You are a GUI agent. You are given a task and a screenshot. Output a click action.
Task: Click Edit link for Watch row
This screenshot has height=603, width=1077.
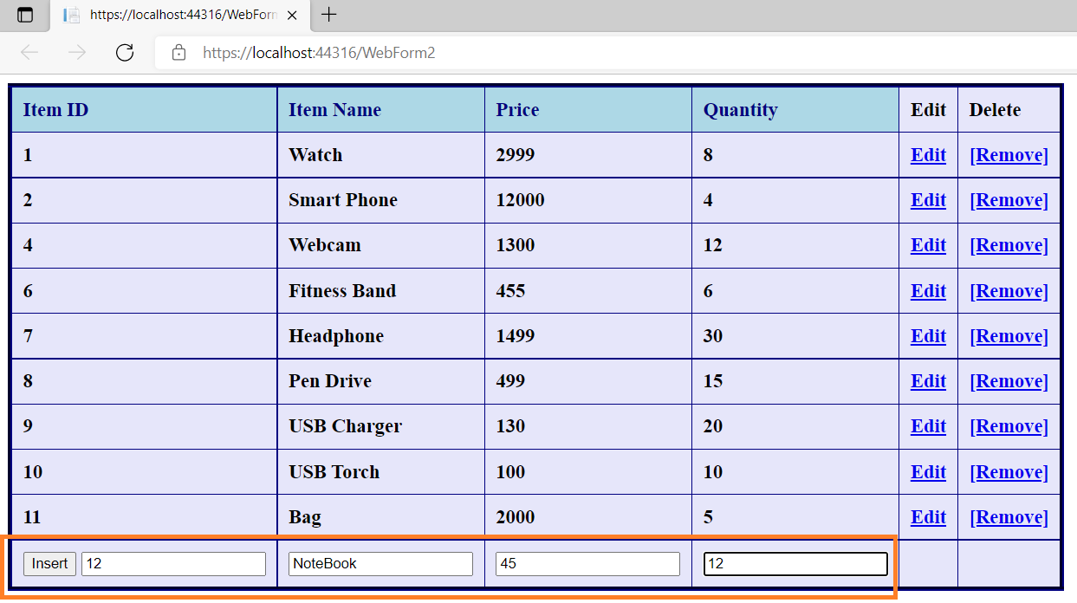click(x=928, y=155)
